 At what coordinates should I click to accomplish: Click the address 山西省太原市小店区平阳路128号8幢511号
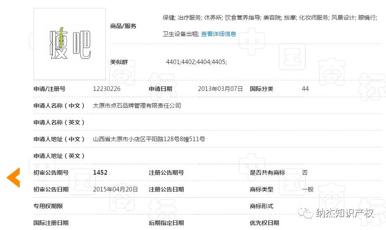click(x=149, y=139)
